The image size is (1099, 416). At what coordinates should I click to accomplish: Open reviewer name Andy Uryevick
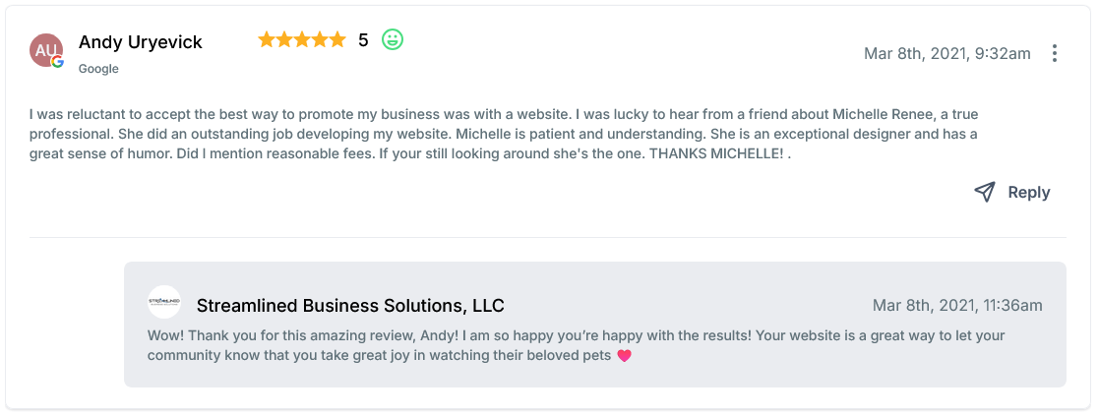pyautogui.click(x=141, y=42)
